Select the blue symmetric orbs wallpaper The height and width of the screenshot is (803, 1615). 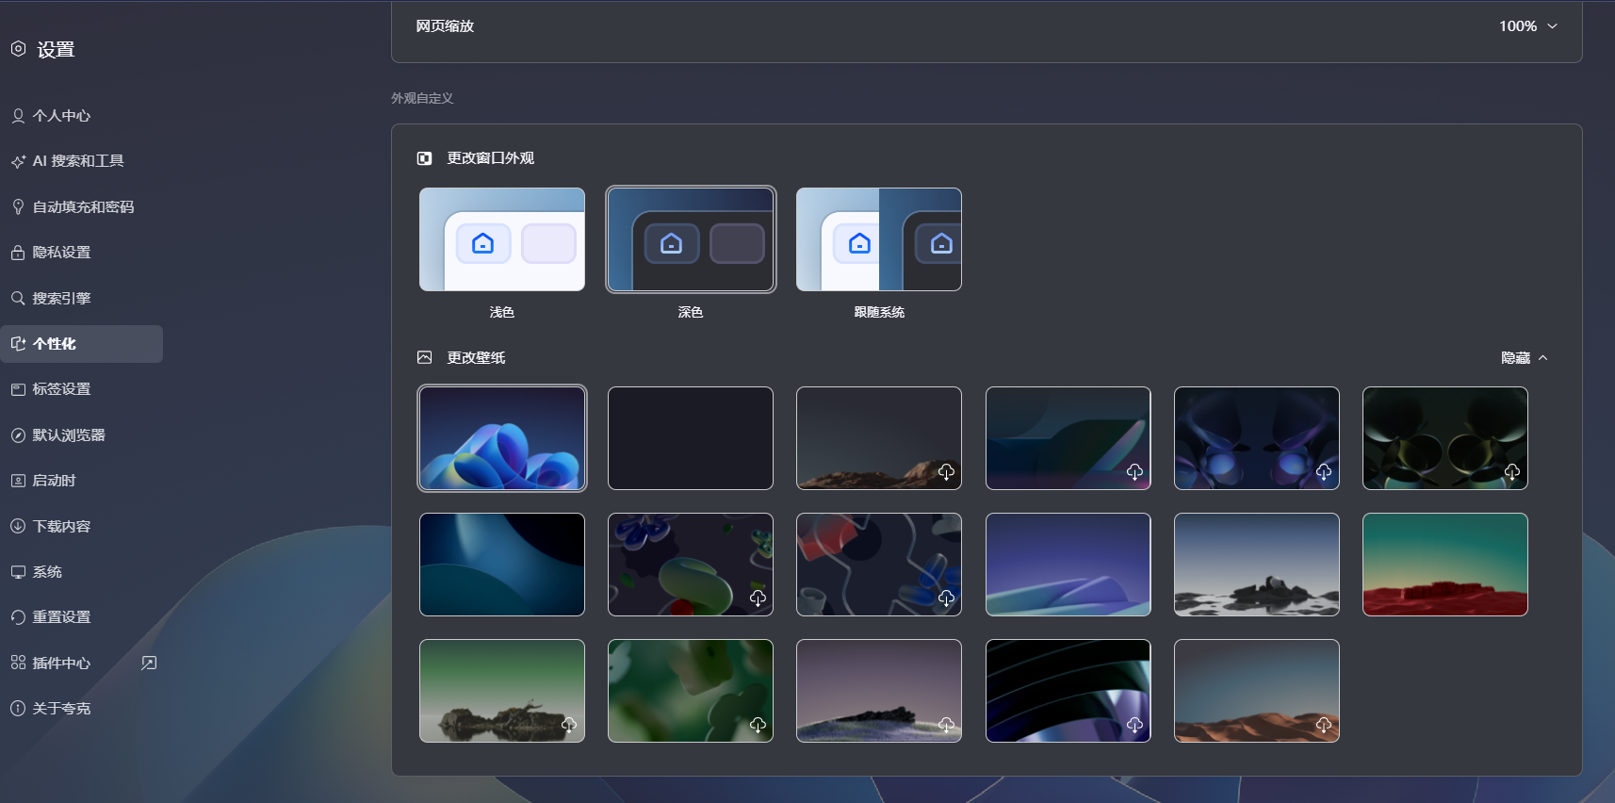coord(1257,438)
